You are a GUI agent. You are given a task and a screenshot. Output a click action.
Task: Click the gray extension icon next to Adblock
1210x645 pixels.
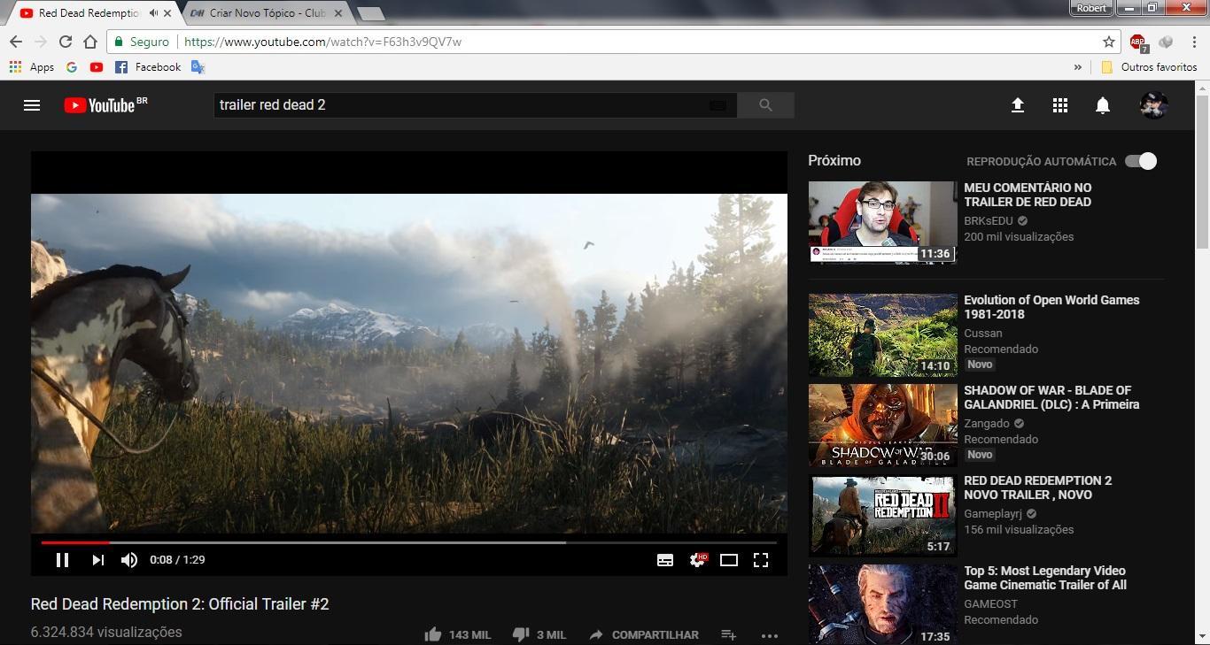1166,42
